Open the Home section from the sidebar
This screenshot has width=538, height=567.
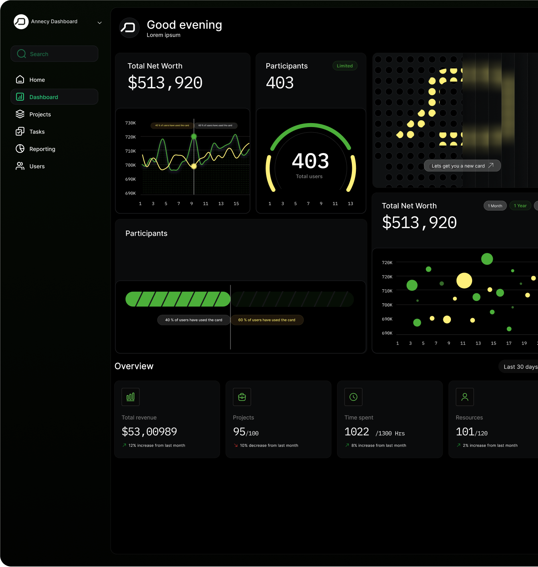(x=20, y=80)
